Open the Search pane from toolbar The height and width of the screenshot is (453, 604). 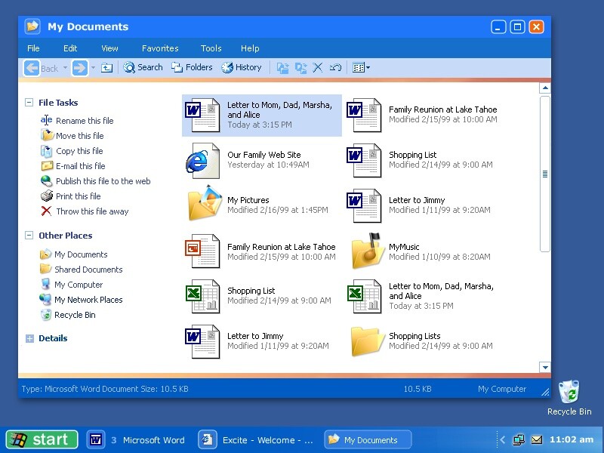pos(143,67)
